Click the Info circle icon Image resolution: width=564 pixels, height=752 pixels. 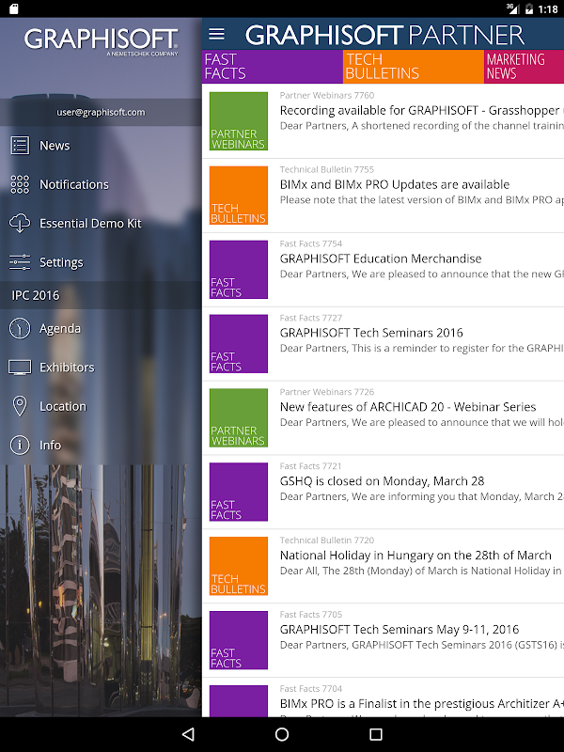coord(20,445)
